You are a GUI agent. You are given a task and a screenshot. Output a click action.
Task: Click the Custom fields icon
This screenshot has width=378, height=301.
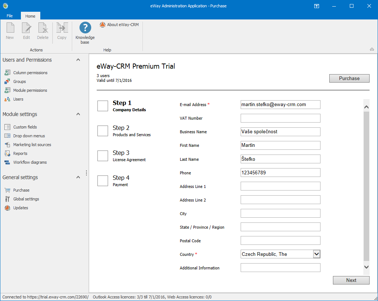click(7, 127)
